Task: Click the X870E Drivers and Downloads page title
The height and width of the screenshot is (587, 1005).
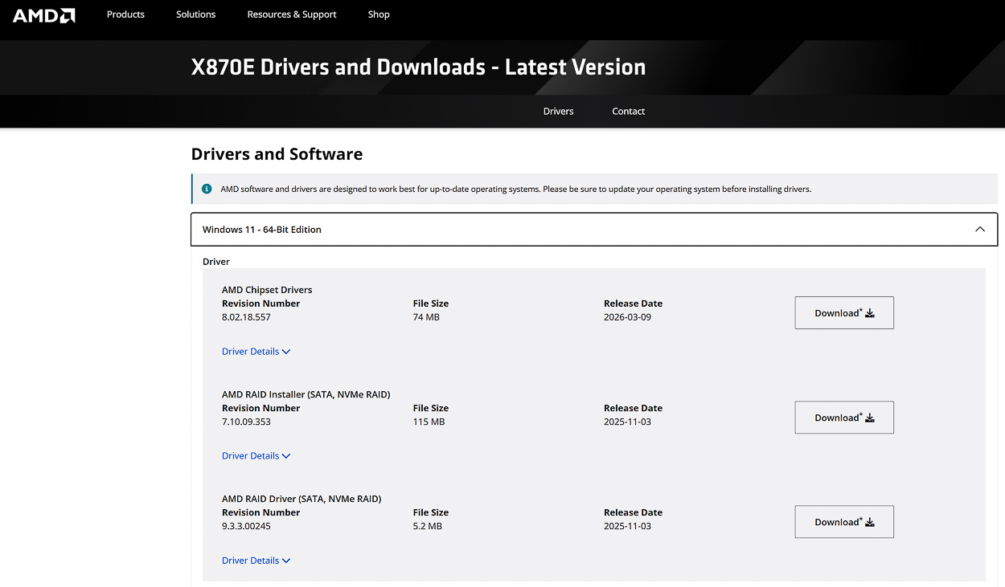Action: (x=418, y=67)
